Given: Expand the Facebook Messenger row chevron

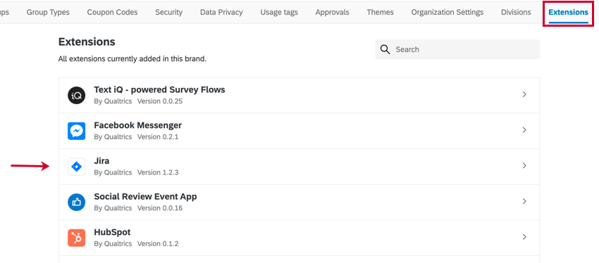Looking at the screenshot, I should [x=524, y=130].
